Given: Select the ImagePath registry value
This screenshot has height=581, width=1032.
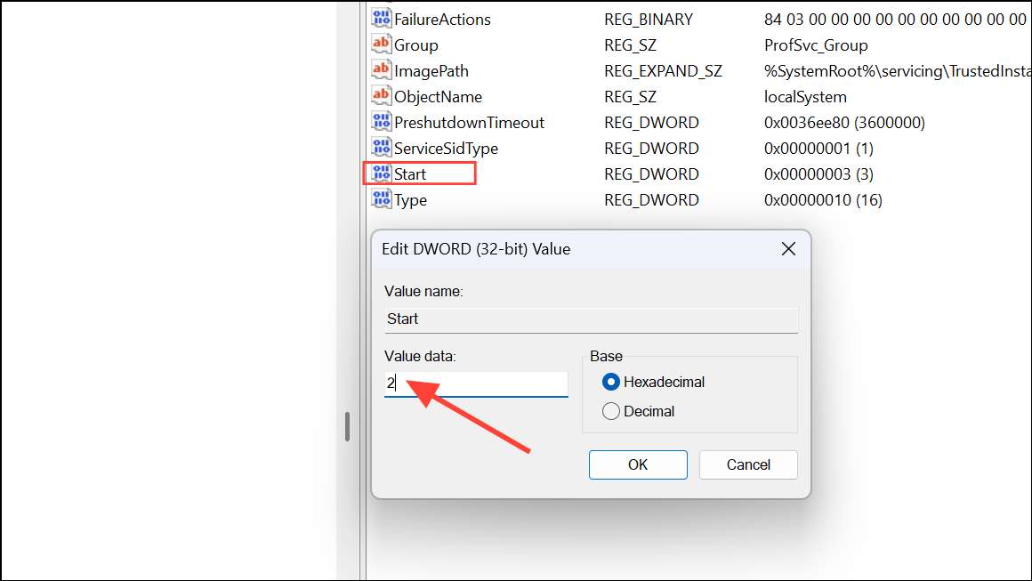Looking at the screenshot, I should coord(432,69).
